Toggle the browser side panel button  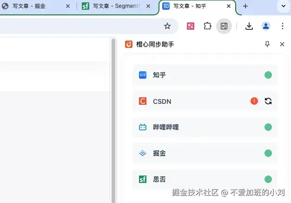224,26
